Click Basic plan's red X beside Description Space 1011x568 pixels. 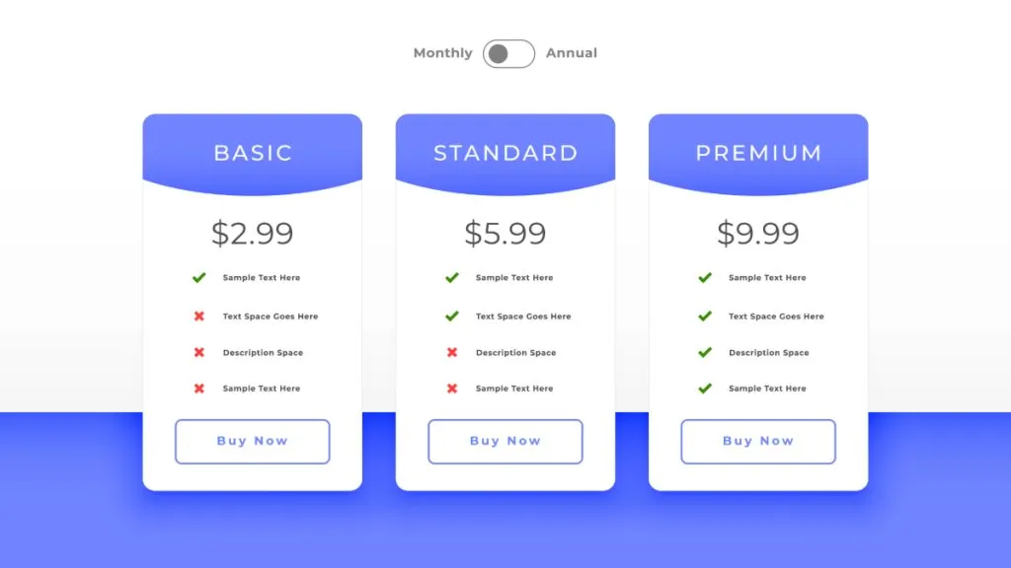pyautogui.click(x=198, y=352)
